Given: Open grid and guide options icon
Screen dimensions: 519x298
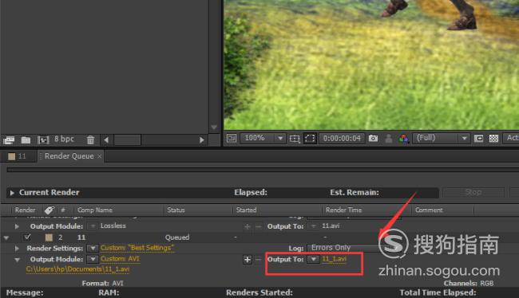Looking at the screenshot, I should [295, 139].
